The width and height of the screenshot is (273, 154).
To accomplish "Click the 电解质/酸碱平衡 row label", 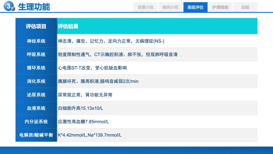I will [36, 135].
